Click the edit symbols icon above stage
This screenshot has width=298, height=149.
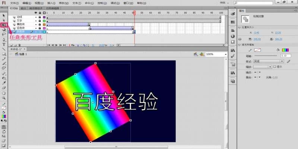point(202,54)
